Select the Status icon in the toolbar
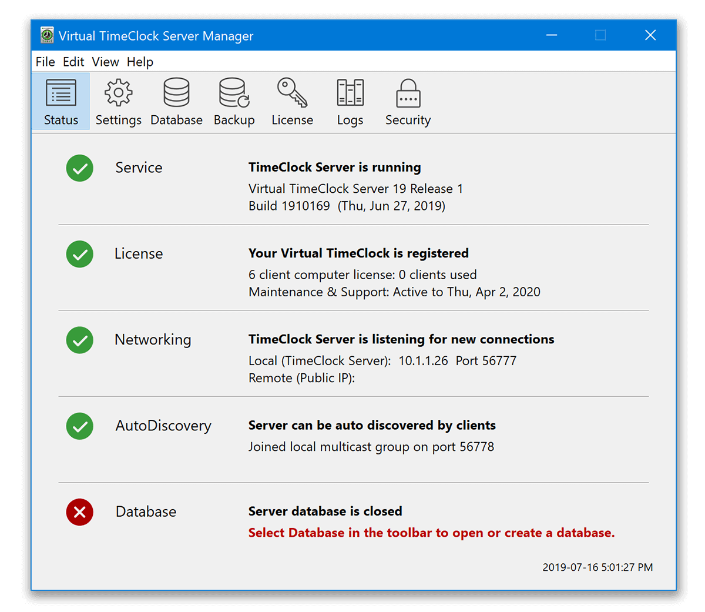Screen dimensions: 705x612 tap(61, 101)
